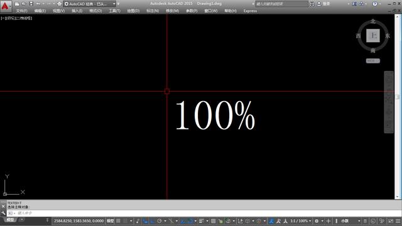Image resolution: width=402 pixels, height=226 pixels.
Task: Click 北 (North) on the ViewCube compass
Action: pos(373,21)
